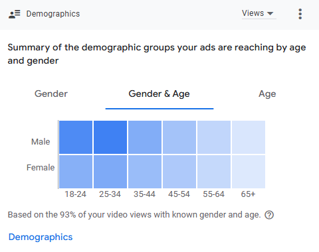This screenshot has width=319, height=252.
Task: Select the Male 45-54 heatmap cell
Action: [x=179, y=137]
